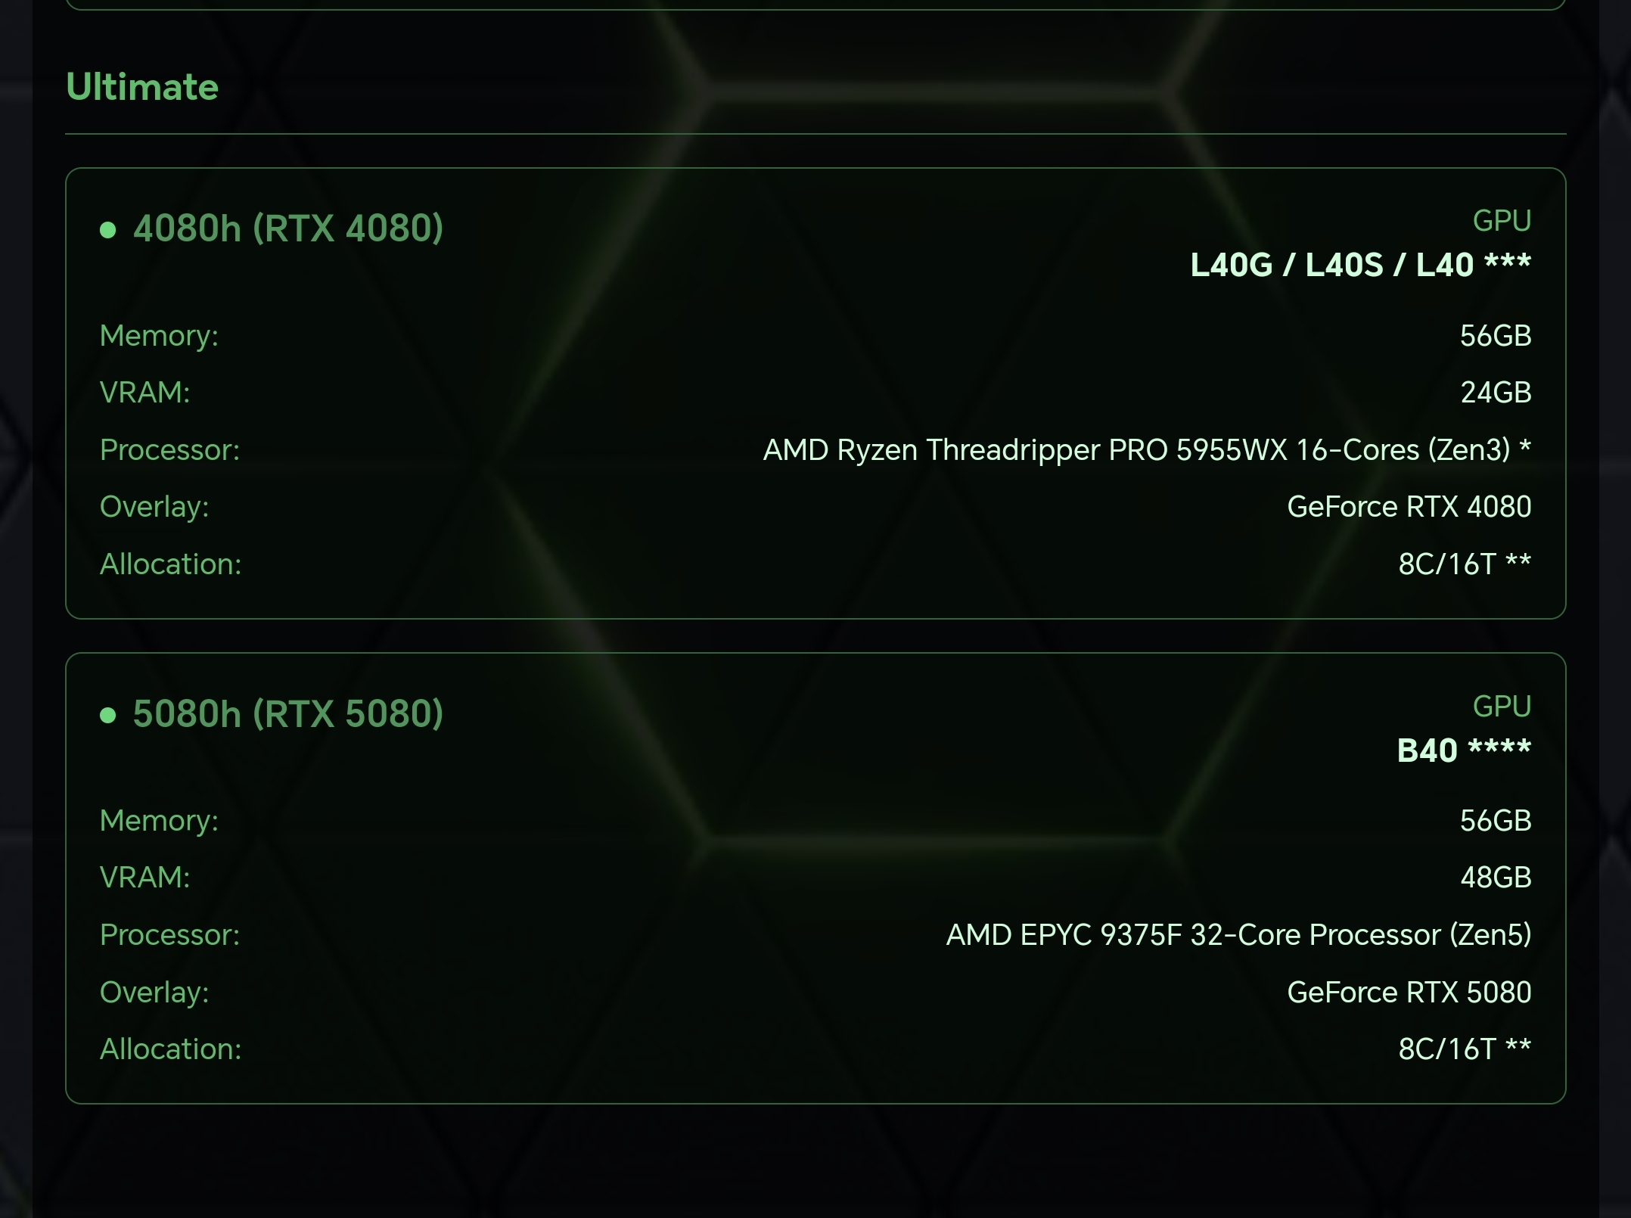Screen dimensions: 1631x1218
Task: Click the 4080h 56GB memory value
Action: click(1496, 336)
